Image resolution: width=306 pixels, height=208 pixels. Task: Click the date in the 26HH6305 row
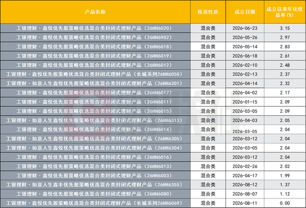click(x=245, y=138)
